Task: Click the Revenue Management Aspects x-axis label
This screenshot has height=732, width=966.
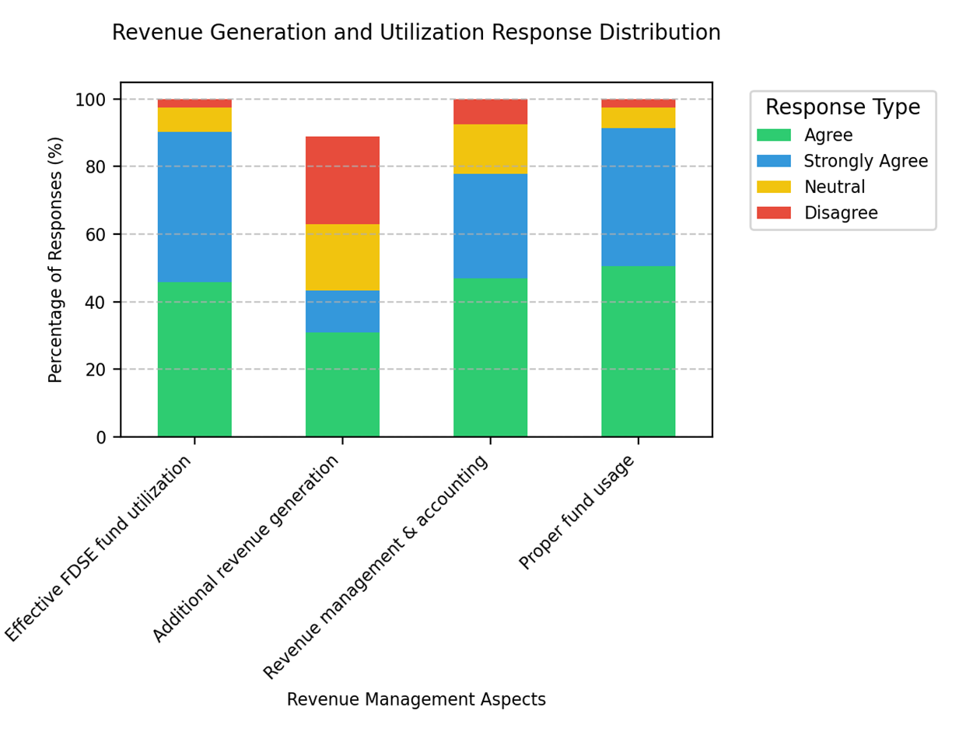Action: tap(416, 699)
